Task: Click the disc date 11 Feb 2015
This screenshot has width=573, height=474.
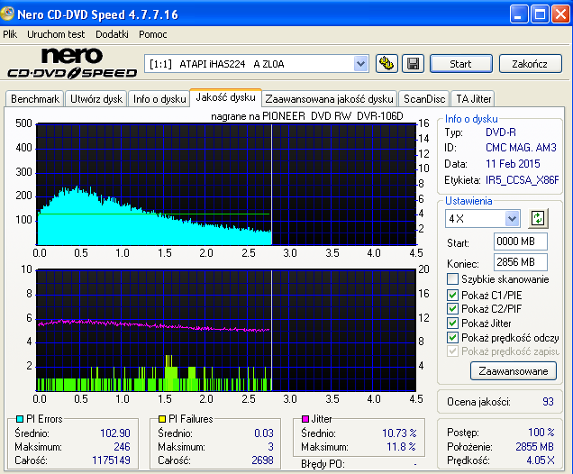Action: pyautogui.click(x=513, y=164)
